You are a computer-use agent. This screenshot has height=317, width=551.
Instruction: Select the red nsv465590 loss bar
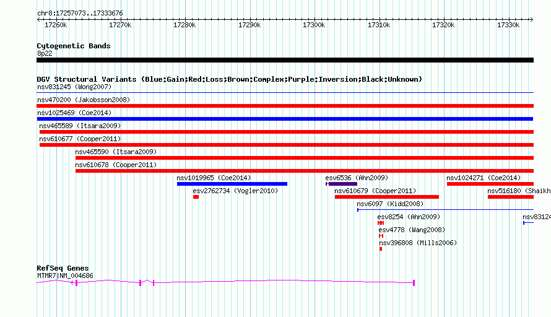[305, 158]
